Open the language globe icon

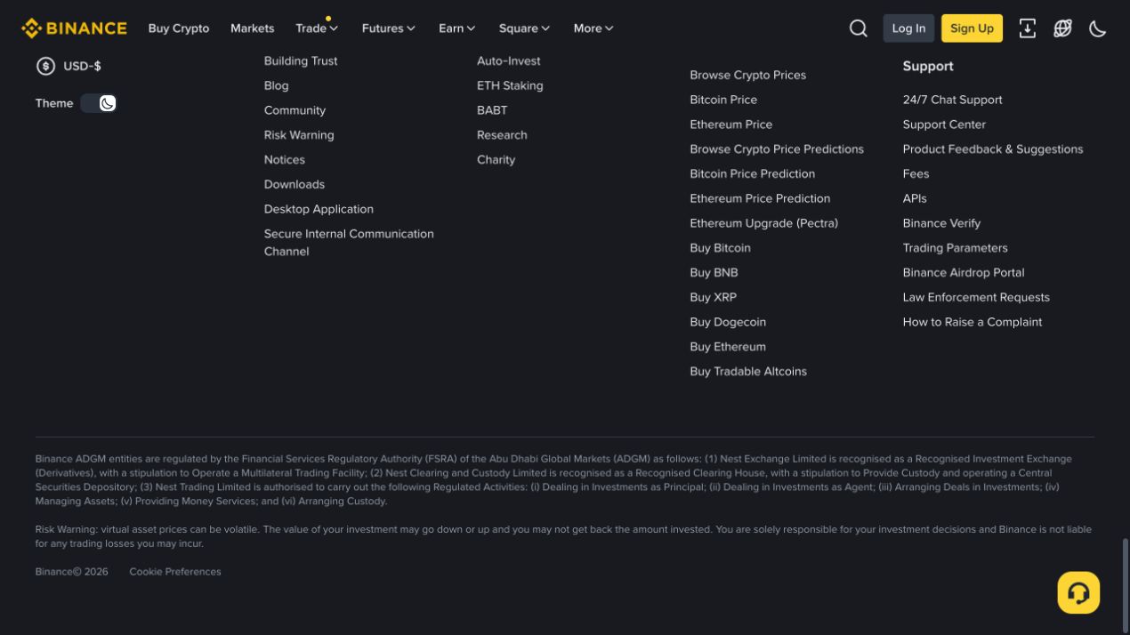(x=1063, y=28)
